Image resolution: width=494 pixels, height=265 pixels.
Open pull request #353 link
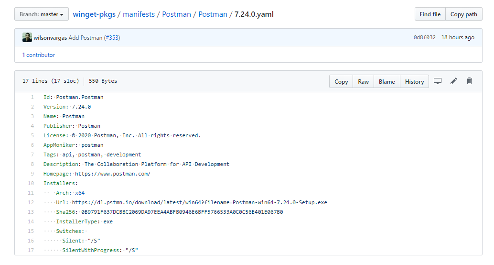click(112, 37)
